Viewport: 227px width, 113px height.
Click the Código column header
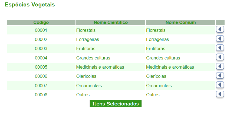(x=41, y=22)
